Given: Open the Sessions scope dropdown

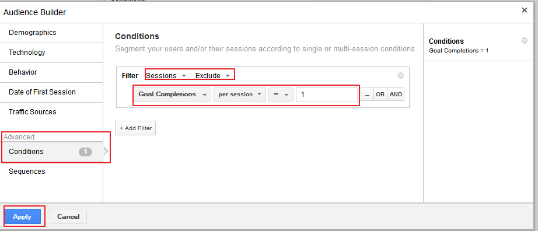Looking at the screenshot, I should [166, 75].
